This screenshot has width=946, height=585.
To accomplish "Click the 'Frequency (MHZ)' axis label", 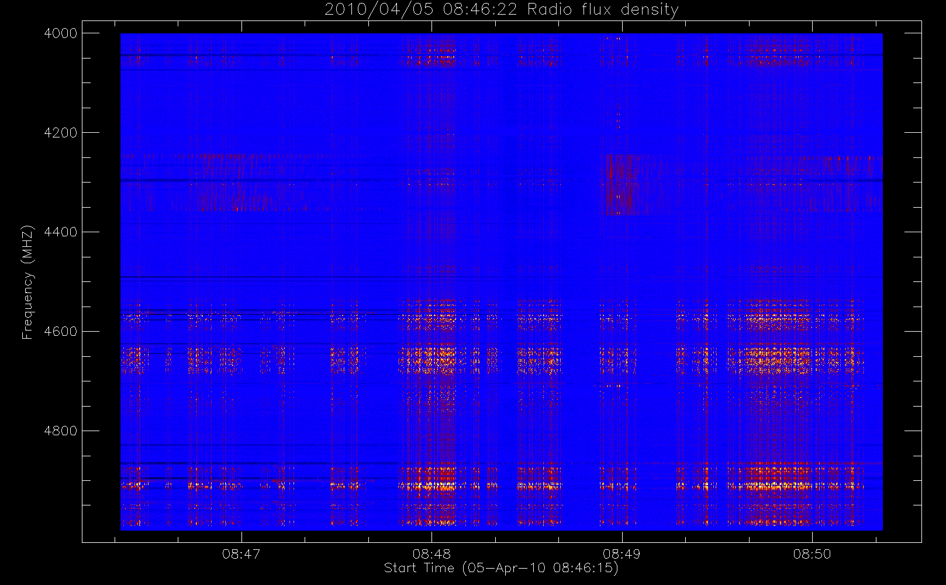I will point(27,282).
